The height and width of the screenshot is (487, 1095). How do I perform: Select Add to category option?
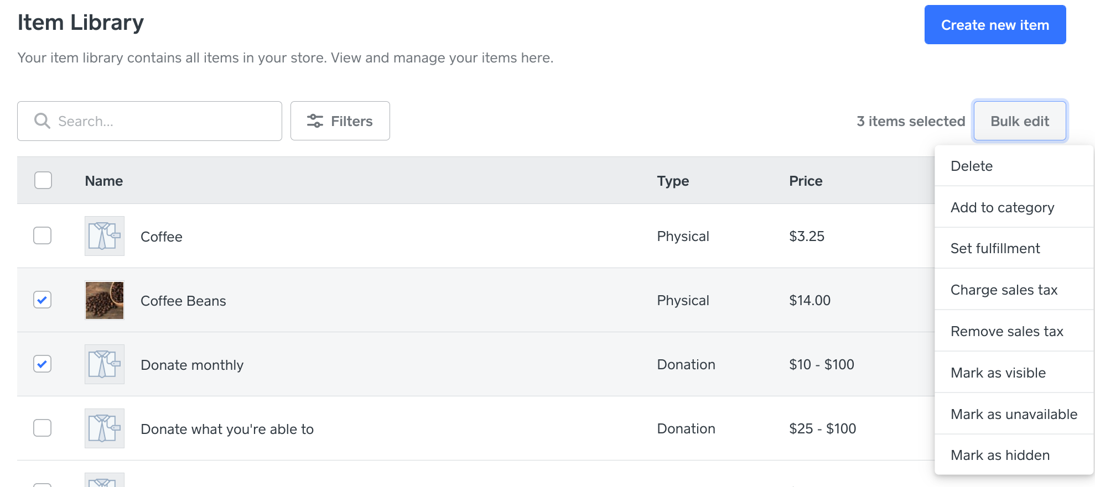pyautogui.click(x=1002, y=207)
